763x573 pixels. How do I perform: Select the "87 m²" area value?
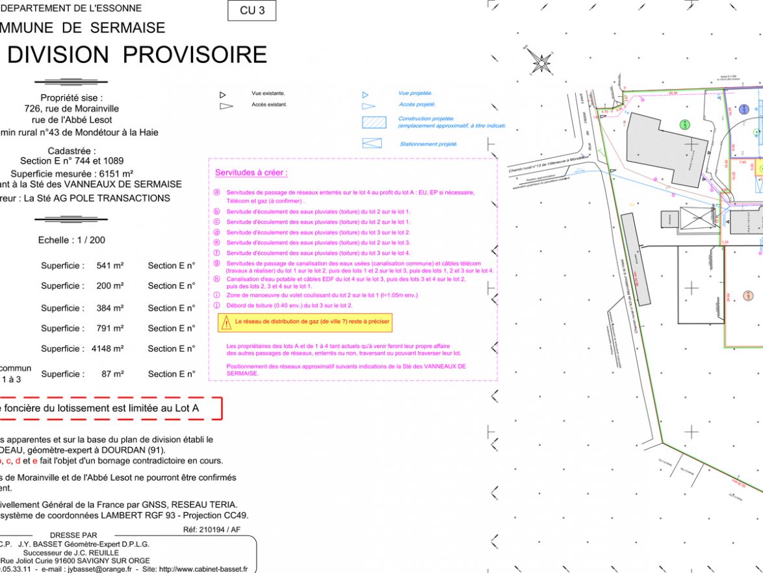pos(112,374)
